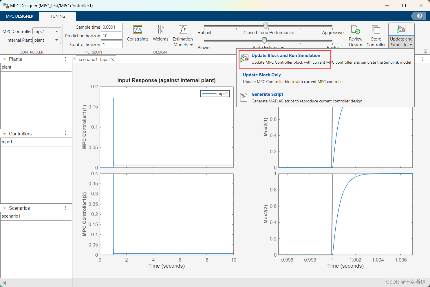This screenshot has height=287, width=430.
Task: Open Estimation Models fx icon
Action: coord(183,30)
